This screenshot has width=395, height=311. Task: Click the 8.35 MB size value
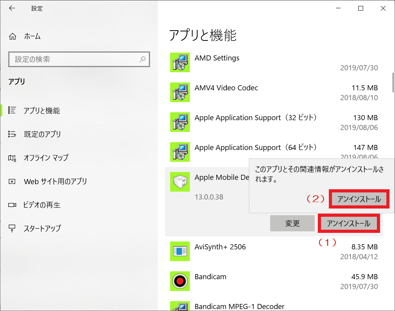[x=365, y=247]
